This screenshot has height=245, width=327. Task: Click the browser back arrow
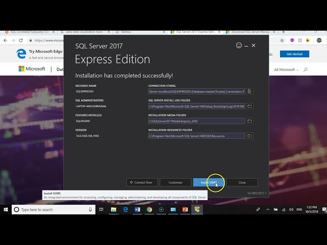click(x=6, y=40)
